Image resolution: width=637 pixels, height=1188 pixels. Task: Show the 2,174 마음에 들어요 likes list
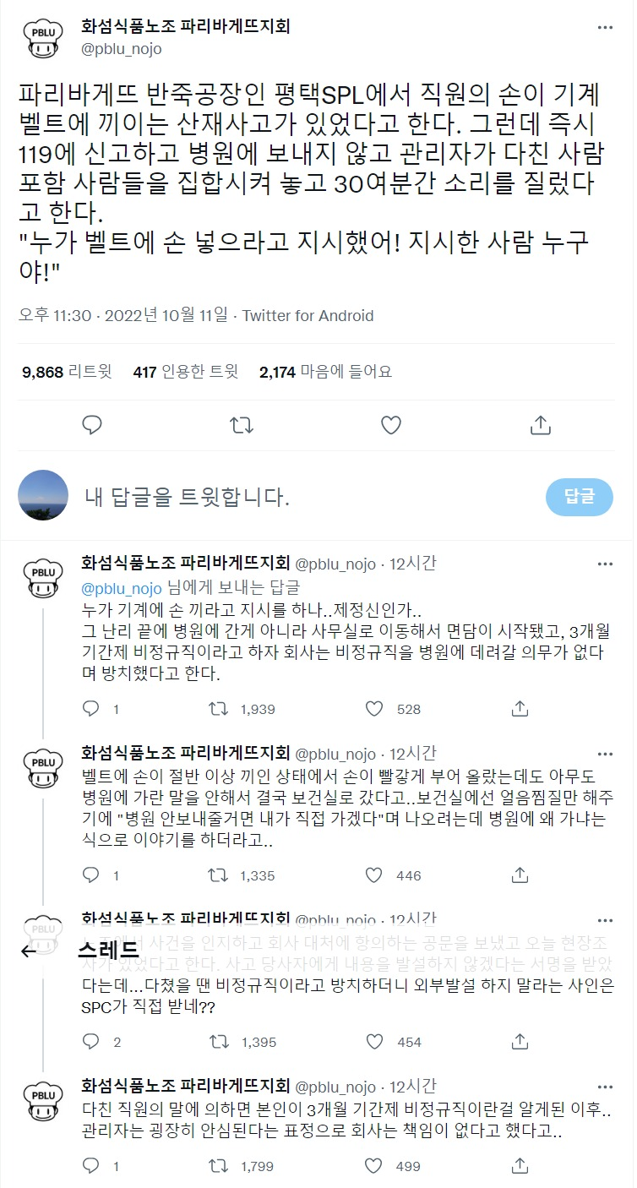coord(325,372)
